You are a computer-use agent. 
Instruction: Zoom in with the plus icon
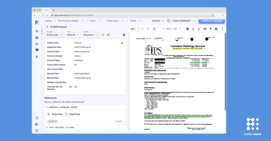pos(148,29)
